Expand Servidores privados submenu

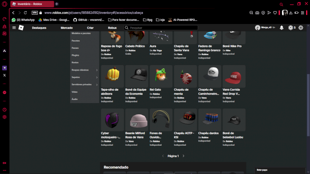(x=97, y=84)
